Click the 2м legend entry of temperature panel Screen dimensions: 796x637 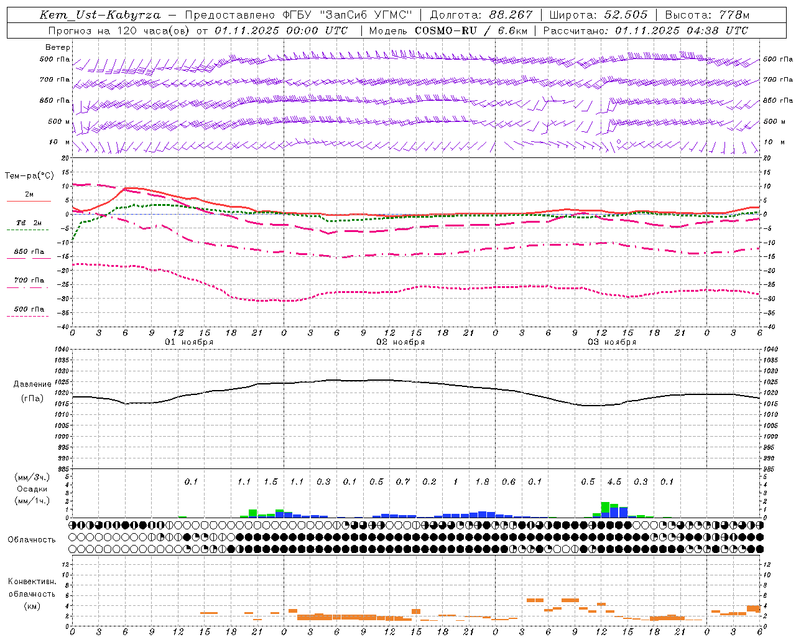29,195
